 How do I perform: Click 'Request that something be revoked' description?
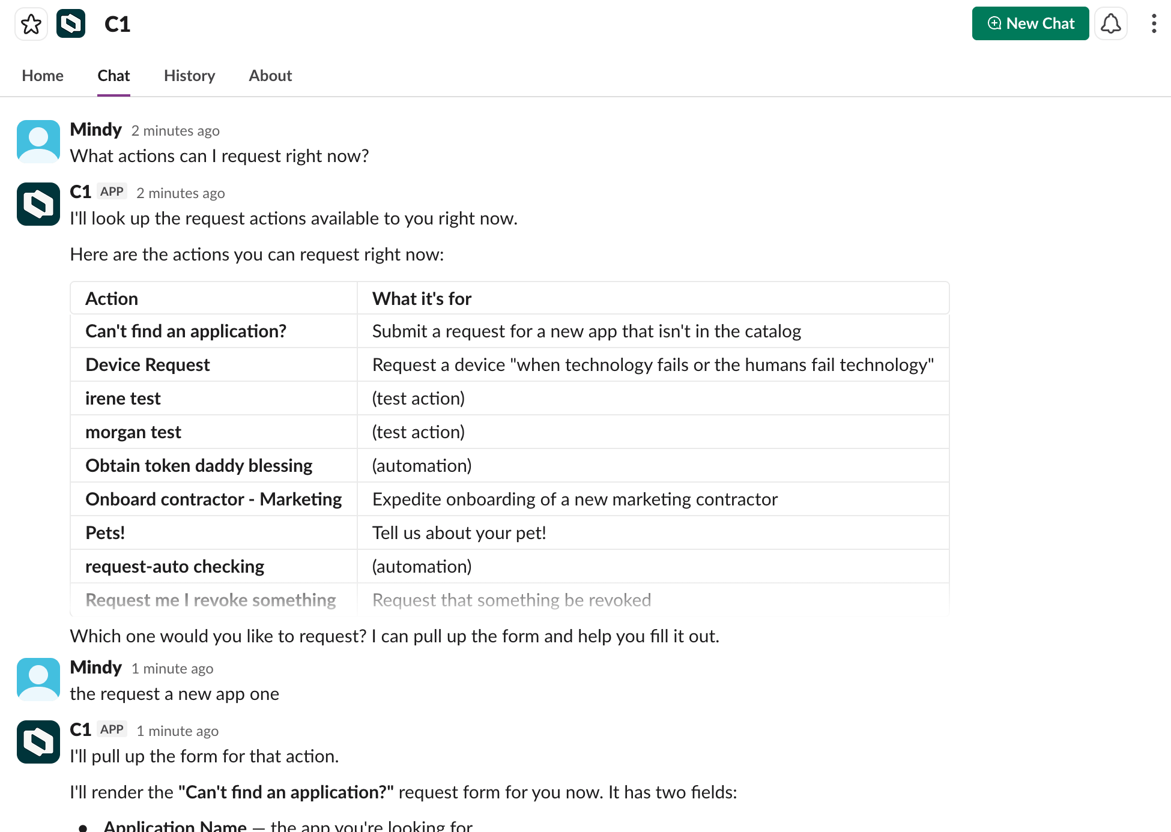click(x=512, y=600)
